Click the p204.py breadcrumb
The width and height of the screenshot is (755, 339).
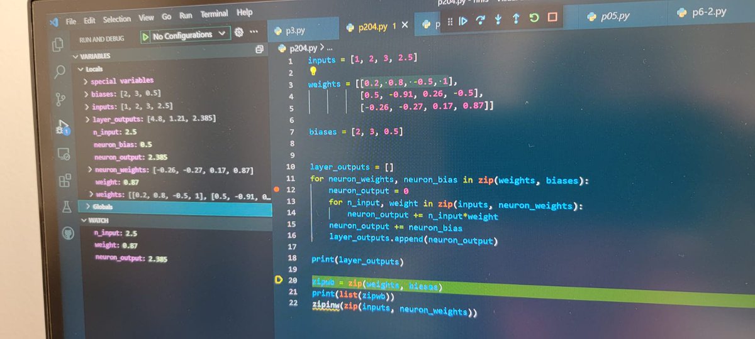click(303, 48)
